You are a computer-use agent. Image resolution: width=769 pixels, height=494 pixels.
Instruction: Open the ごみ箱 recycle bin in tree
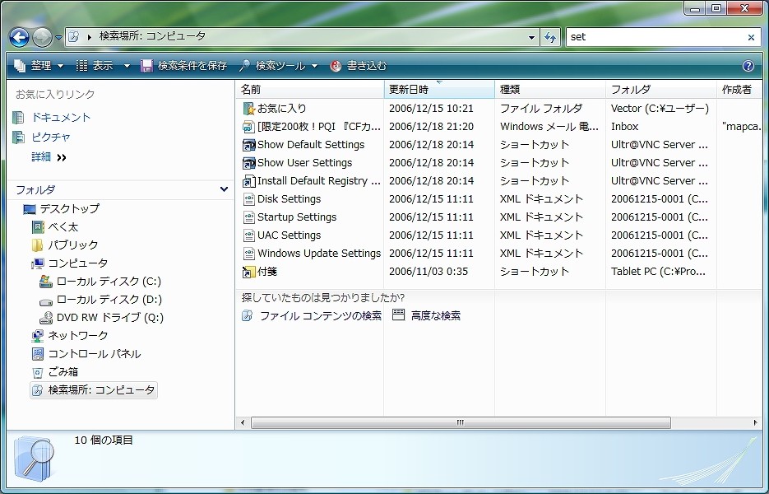point(63,371)
